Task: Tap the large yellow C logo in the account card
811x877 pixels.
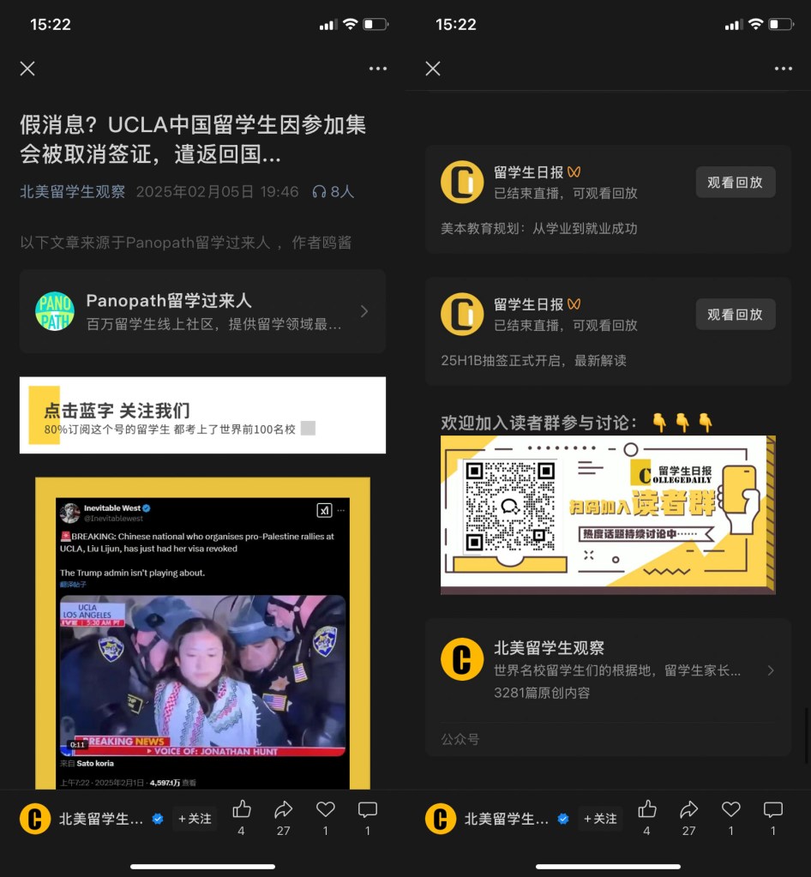Action: [x=462, y=659]
